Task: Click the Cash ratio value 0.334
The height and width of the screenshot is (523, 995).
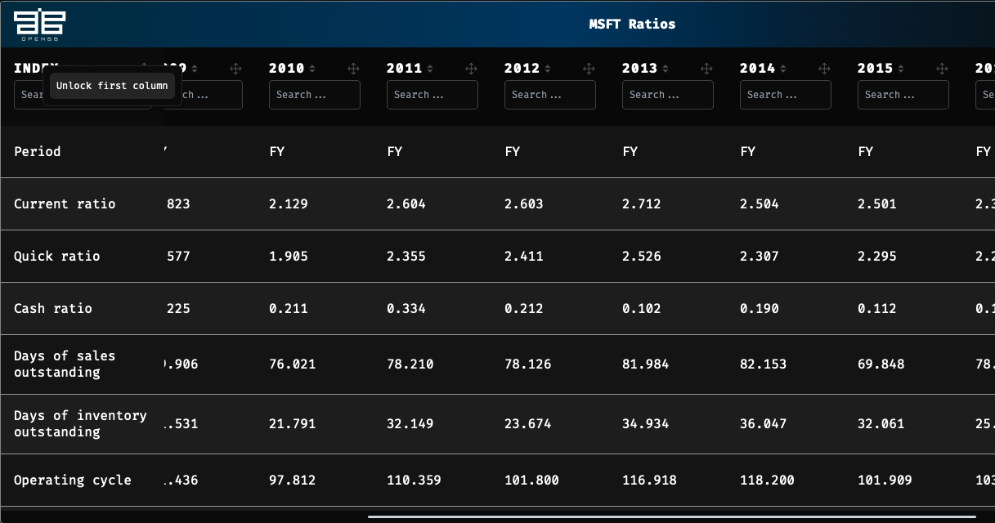Action: coord(406,308)
